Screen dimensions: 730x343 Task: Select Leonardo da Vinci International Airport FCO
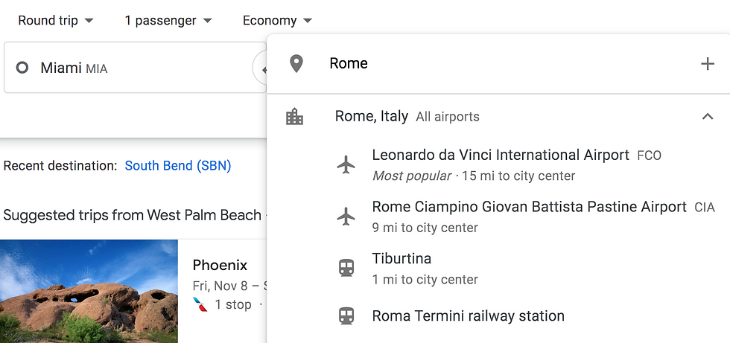501,156
